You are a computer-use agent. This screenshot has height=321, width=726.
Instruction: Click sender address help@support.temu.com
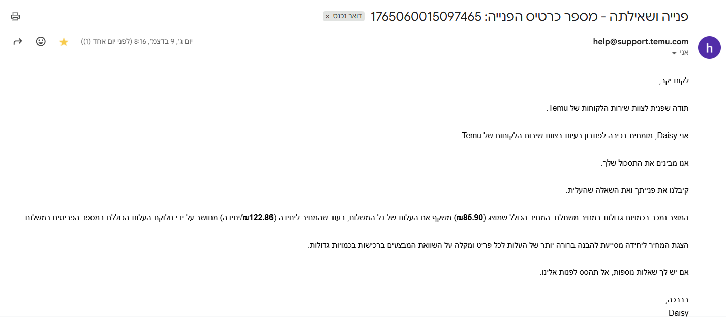click(x=641, y=42)
